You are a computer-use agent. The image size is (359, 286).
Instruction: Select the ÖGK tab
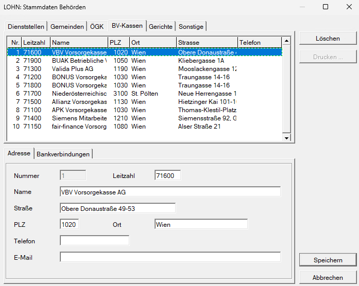(96, 26)
